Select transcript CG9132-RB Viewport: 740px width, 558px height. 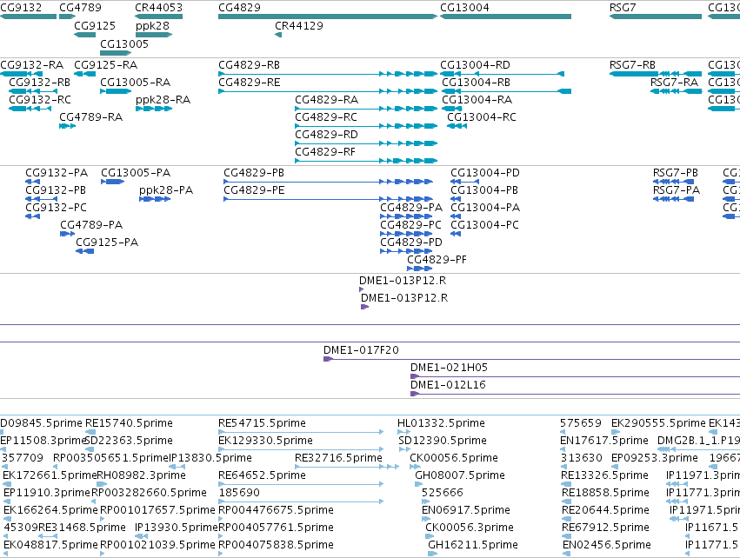[40, 83]
